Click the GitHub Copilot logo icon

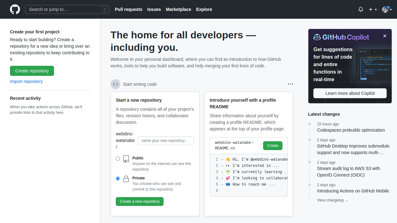[x=317, y=37]
